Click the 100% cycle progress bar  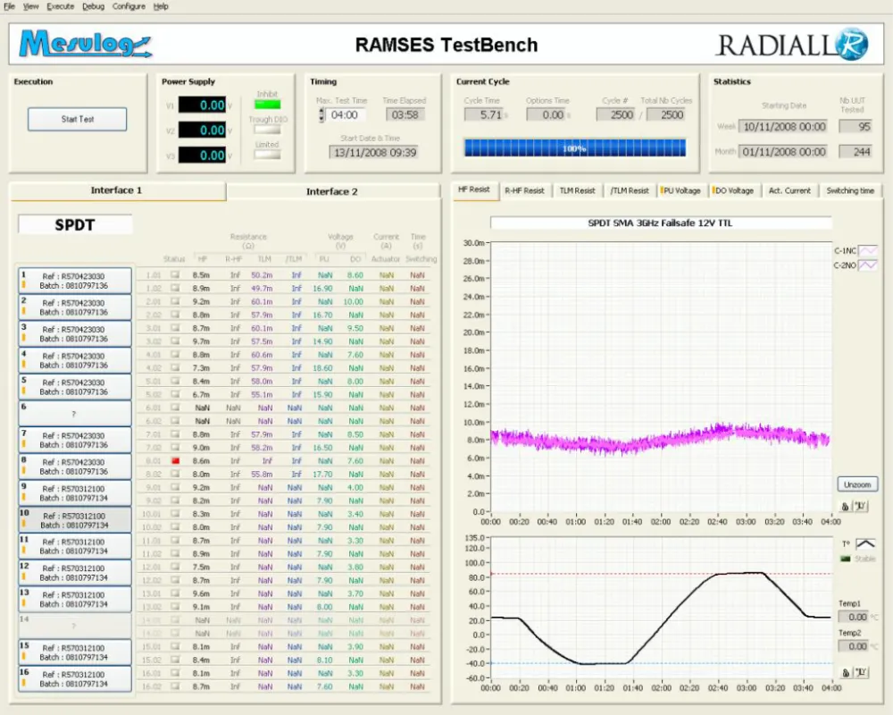[x=574, y=148]
